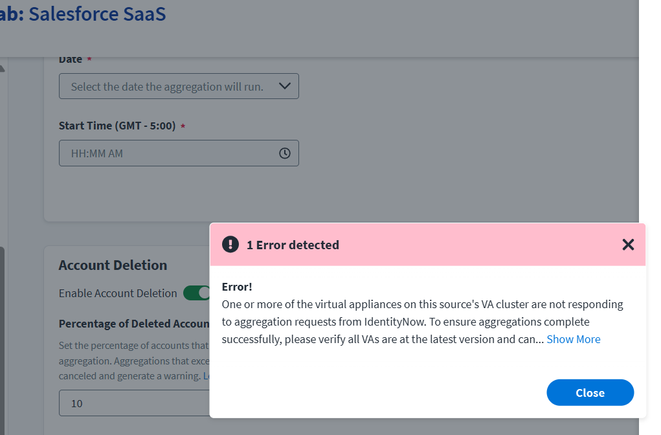Dismiss error dialog with the X icon
The width and height of the screenshot is (661, 435).
(x=627, y=245)
